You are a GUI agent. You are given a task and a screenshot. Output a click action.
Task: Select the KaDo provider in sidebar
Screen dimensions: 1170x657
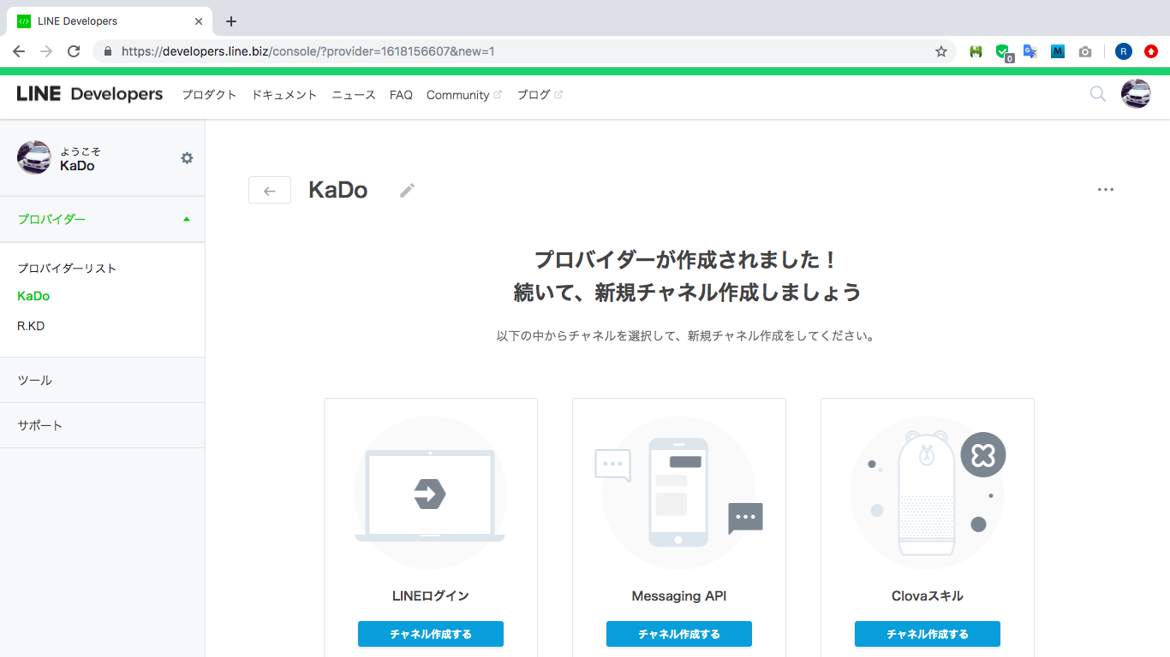coord(33,296)
